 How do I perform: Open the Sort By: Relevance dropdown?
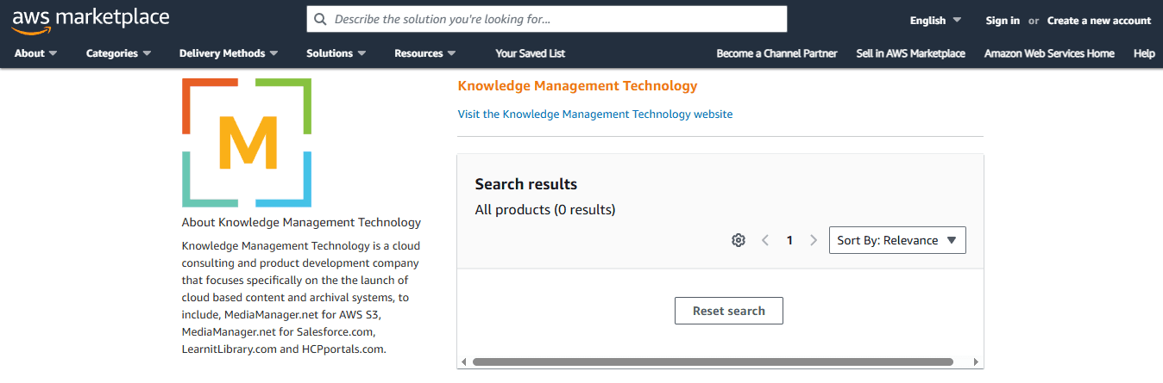(897, 240)
